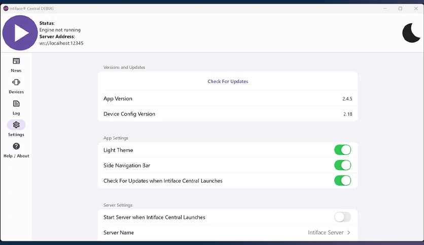Click the Versions and Updates section header
Viewport: 424px width, 245px height.
[124, 67]
